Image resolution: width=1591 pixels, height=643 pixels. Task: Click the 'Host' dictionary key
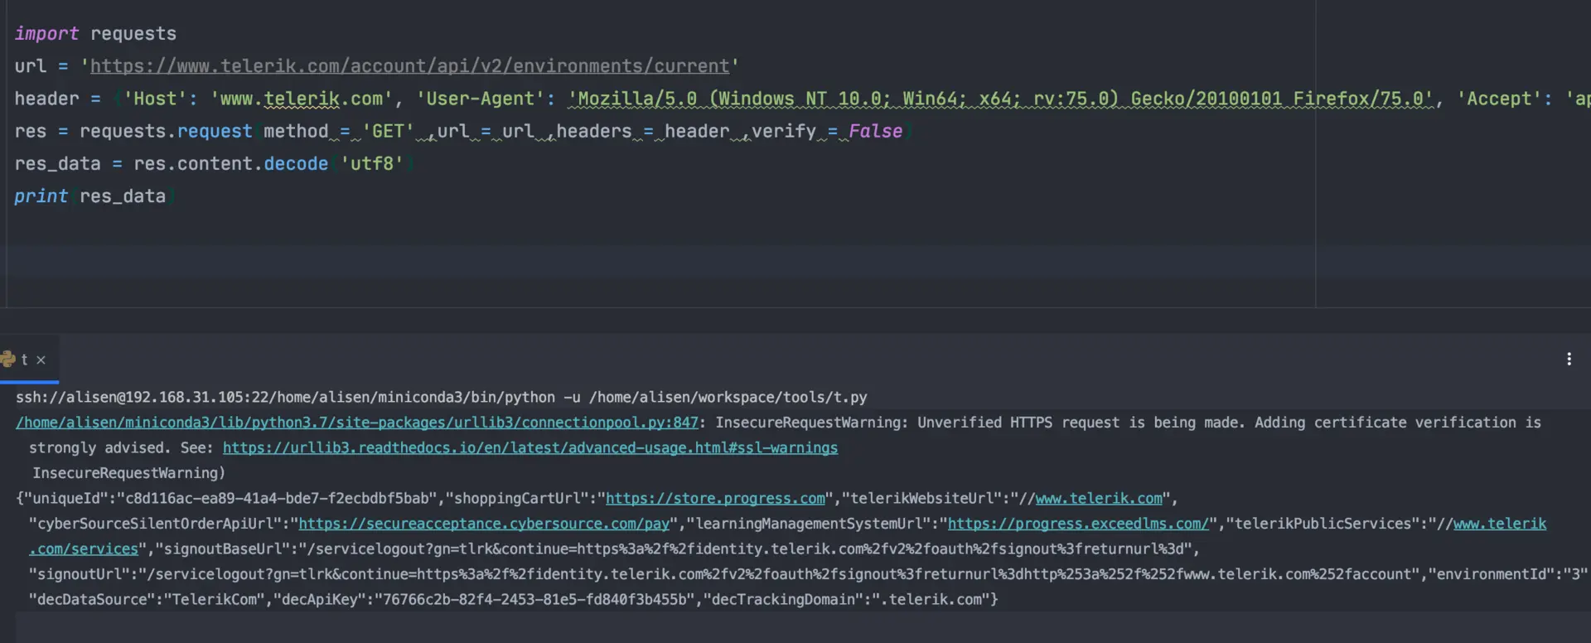click(156, 99)
